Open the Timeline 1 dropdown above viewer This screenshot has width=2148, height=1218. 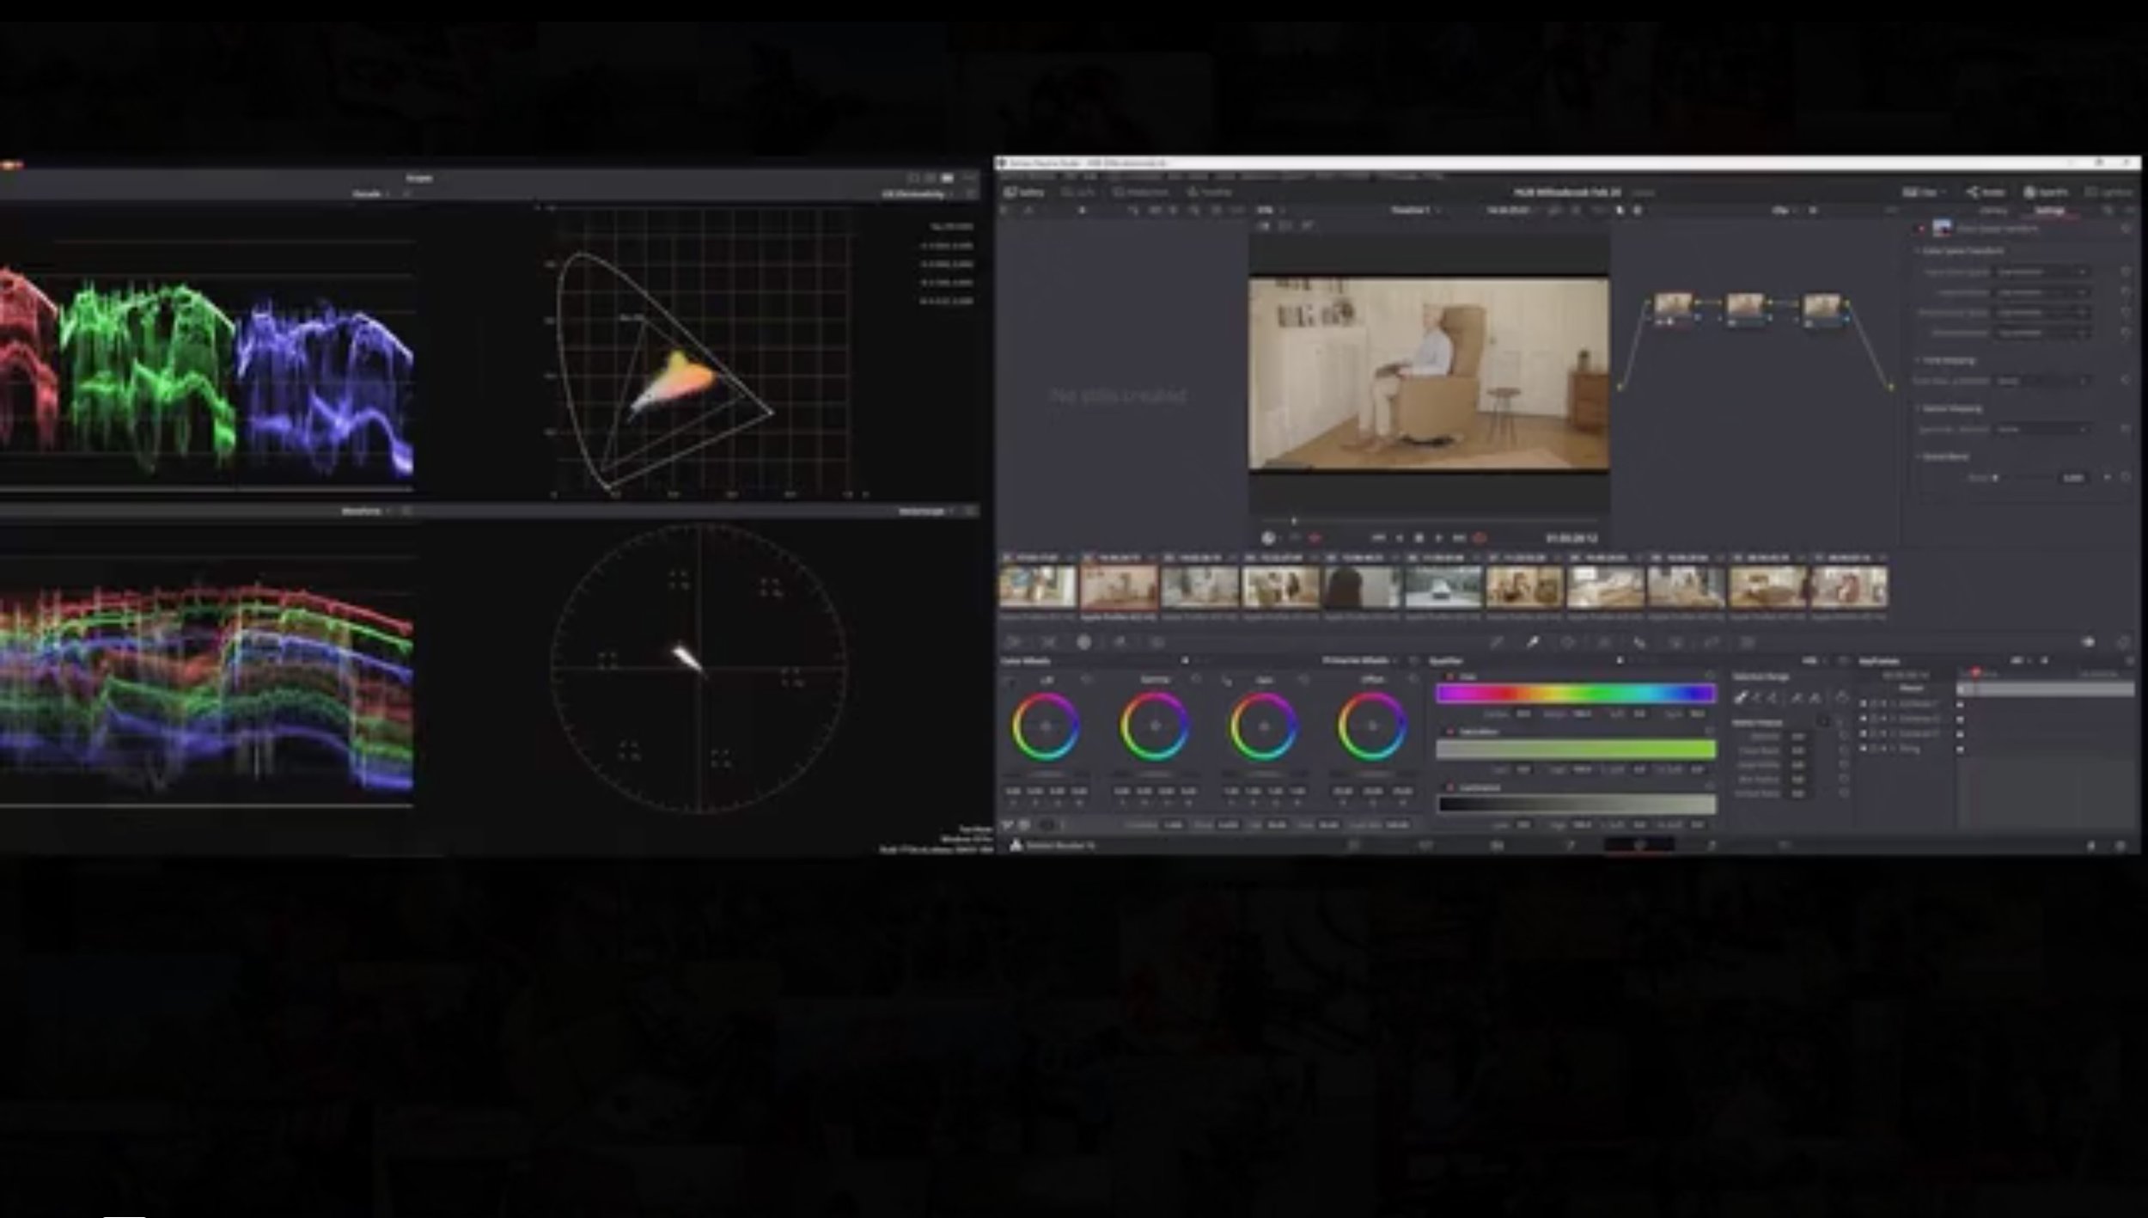[x=1415, y=210]
